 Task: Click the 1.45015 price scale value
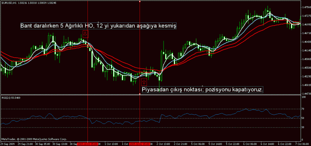(306, 85)
